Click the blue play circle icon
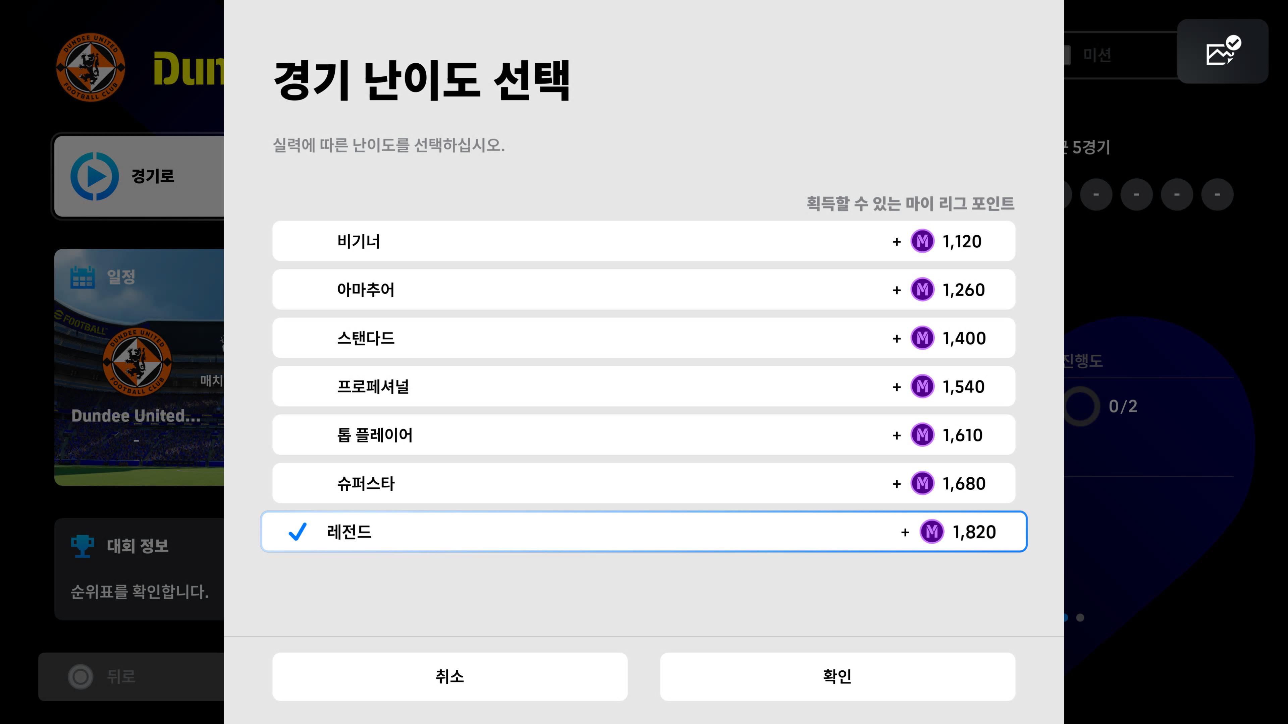This screenshot has width=1288, height=724. tap(95, 176)
